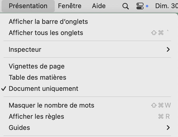
Task: Click the Guides submenu chevron arrow
Action: tap(168, 128)
